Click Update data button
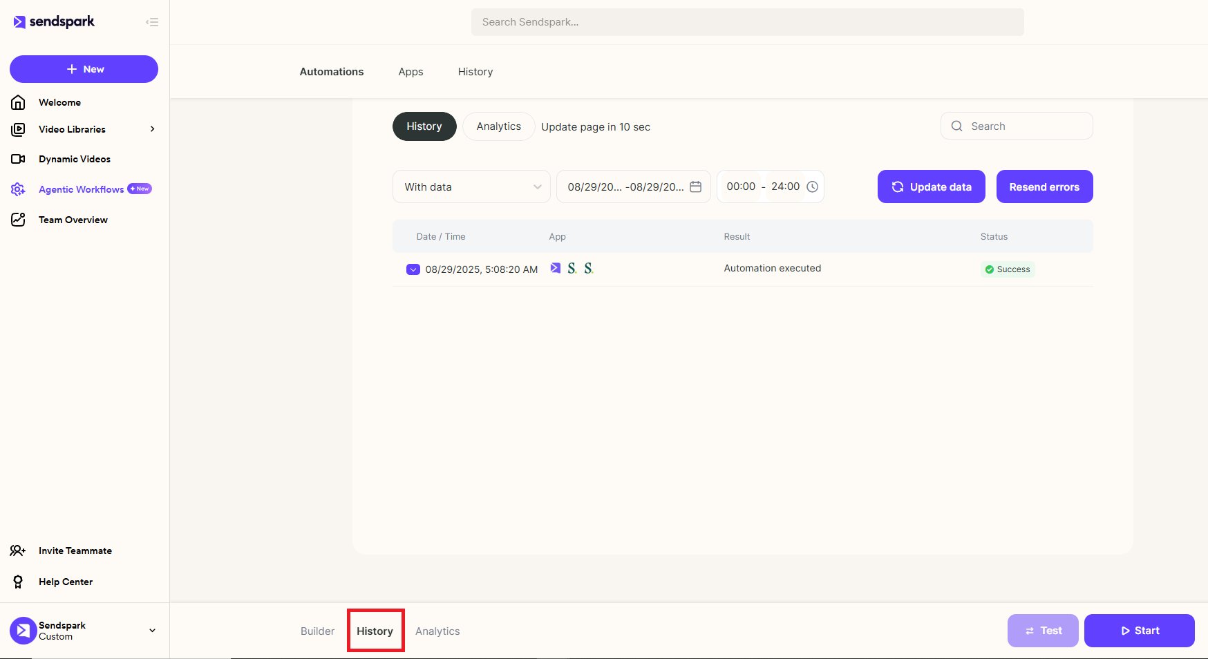The height and width of the screenshot is (659, 1208). (x=932, y=187)
